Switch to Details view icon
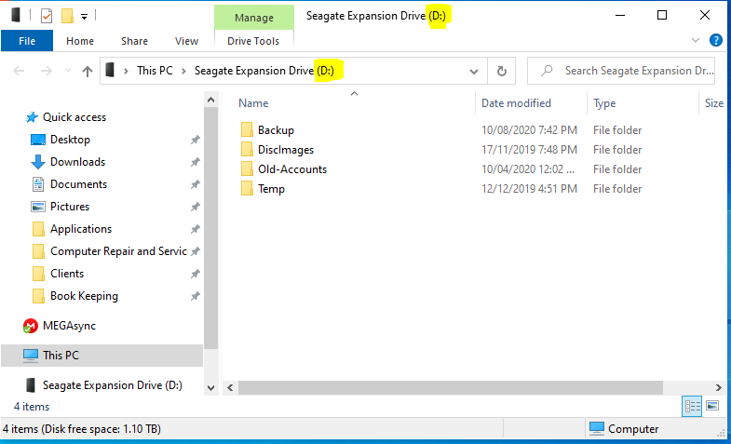 coord(692,406)
